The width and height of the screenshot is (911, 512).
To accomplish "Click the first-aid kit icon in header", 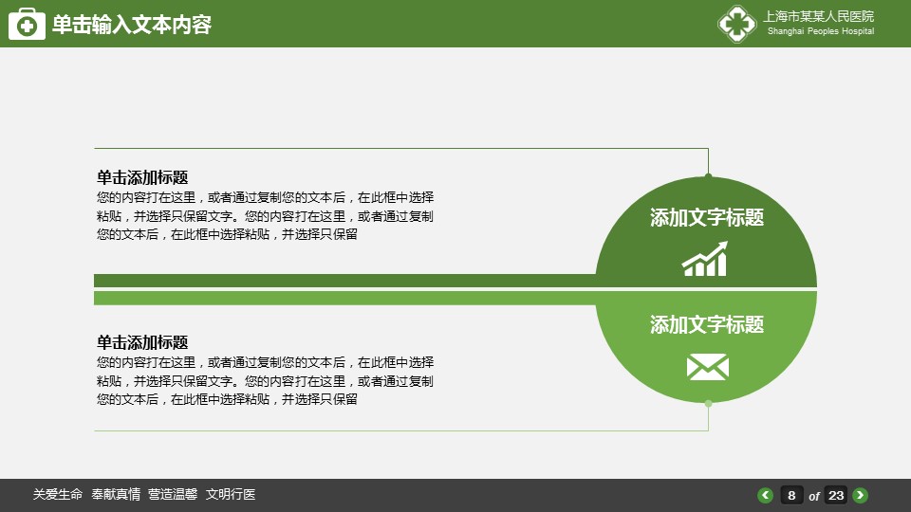I will click(x=27, y=25).
